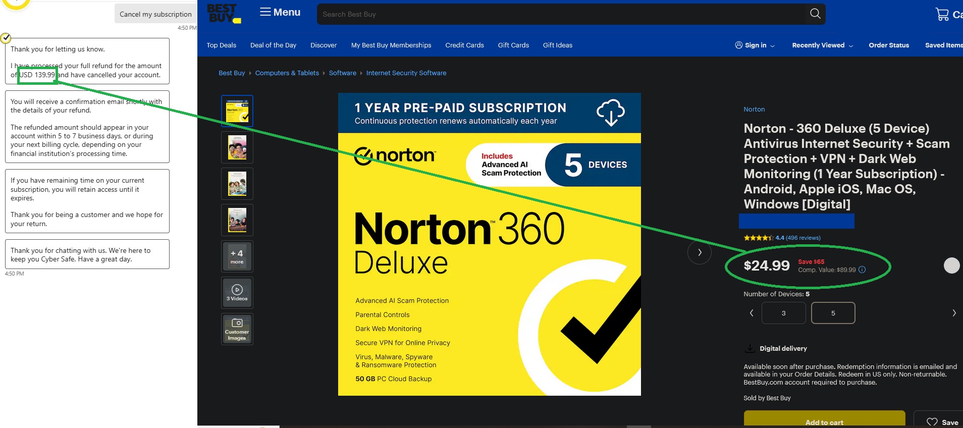Open Computers & Tablets breadcrumb
Viewport: 963px width, 428px height.
tap(287, 73)
